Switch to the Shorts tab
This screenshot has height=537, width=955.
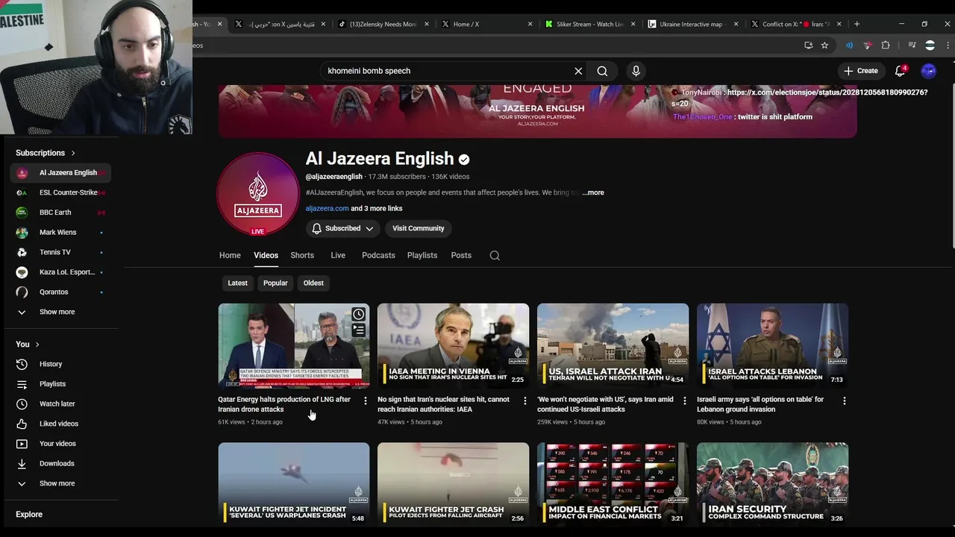coord(302,255)
